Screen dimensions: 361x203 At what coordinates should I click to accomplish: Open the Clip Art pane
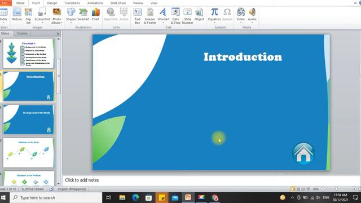28,16
